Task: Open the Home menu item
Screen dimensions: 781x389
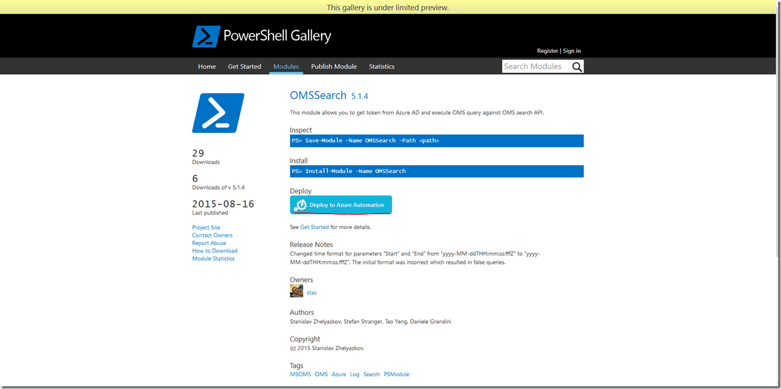Action: [x=207, y=66]
